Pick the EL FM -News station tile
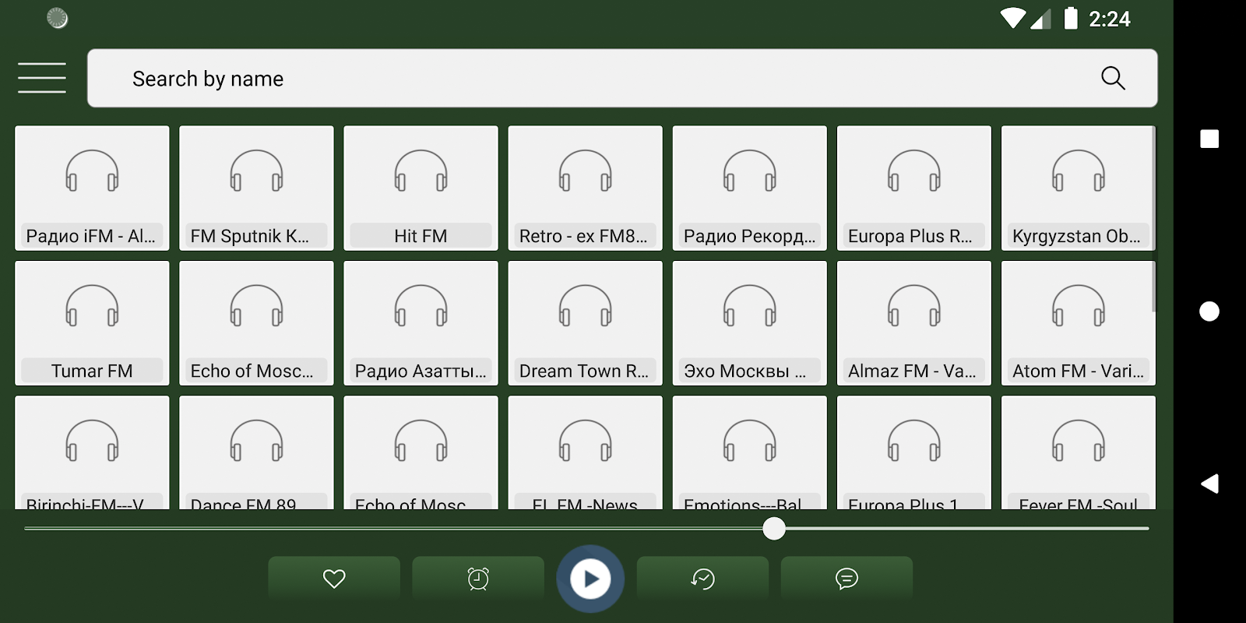 click(x=585, y=452)
